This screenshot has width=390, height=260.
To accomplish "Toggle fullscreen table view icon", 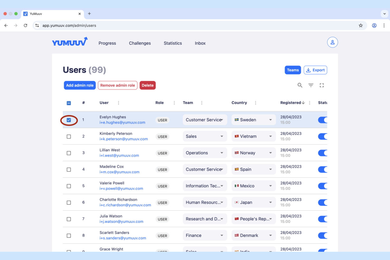I will click(322, 85).
